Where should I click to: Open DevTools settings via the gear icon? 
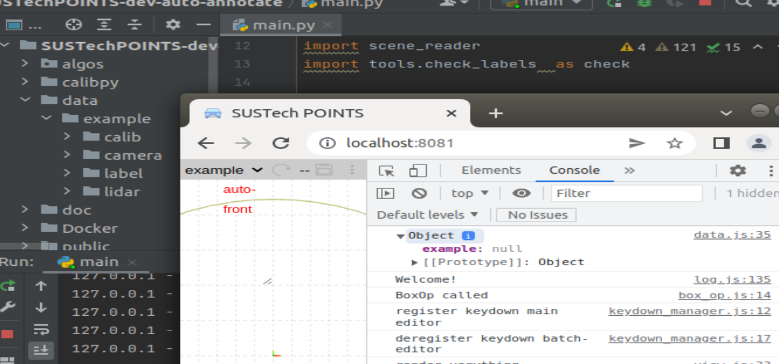point(736,170)
